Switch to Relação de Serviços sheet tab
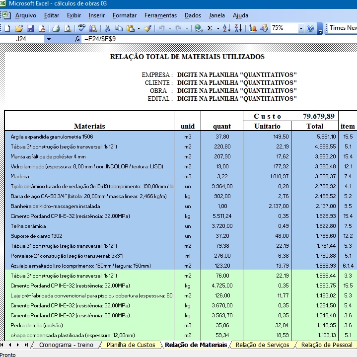The width and height of the screenshot is (357, 357). (262, 345)
